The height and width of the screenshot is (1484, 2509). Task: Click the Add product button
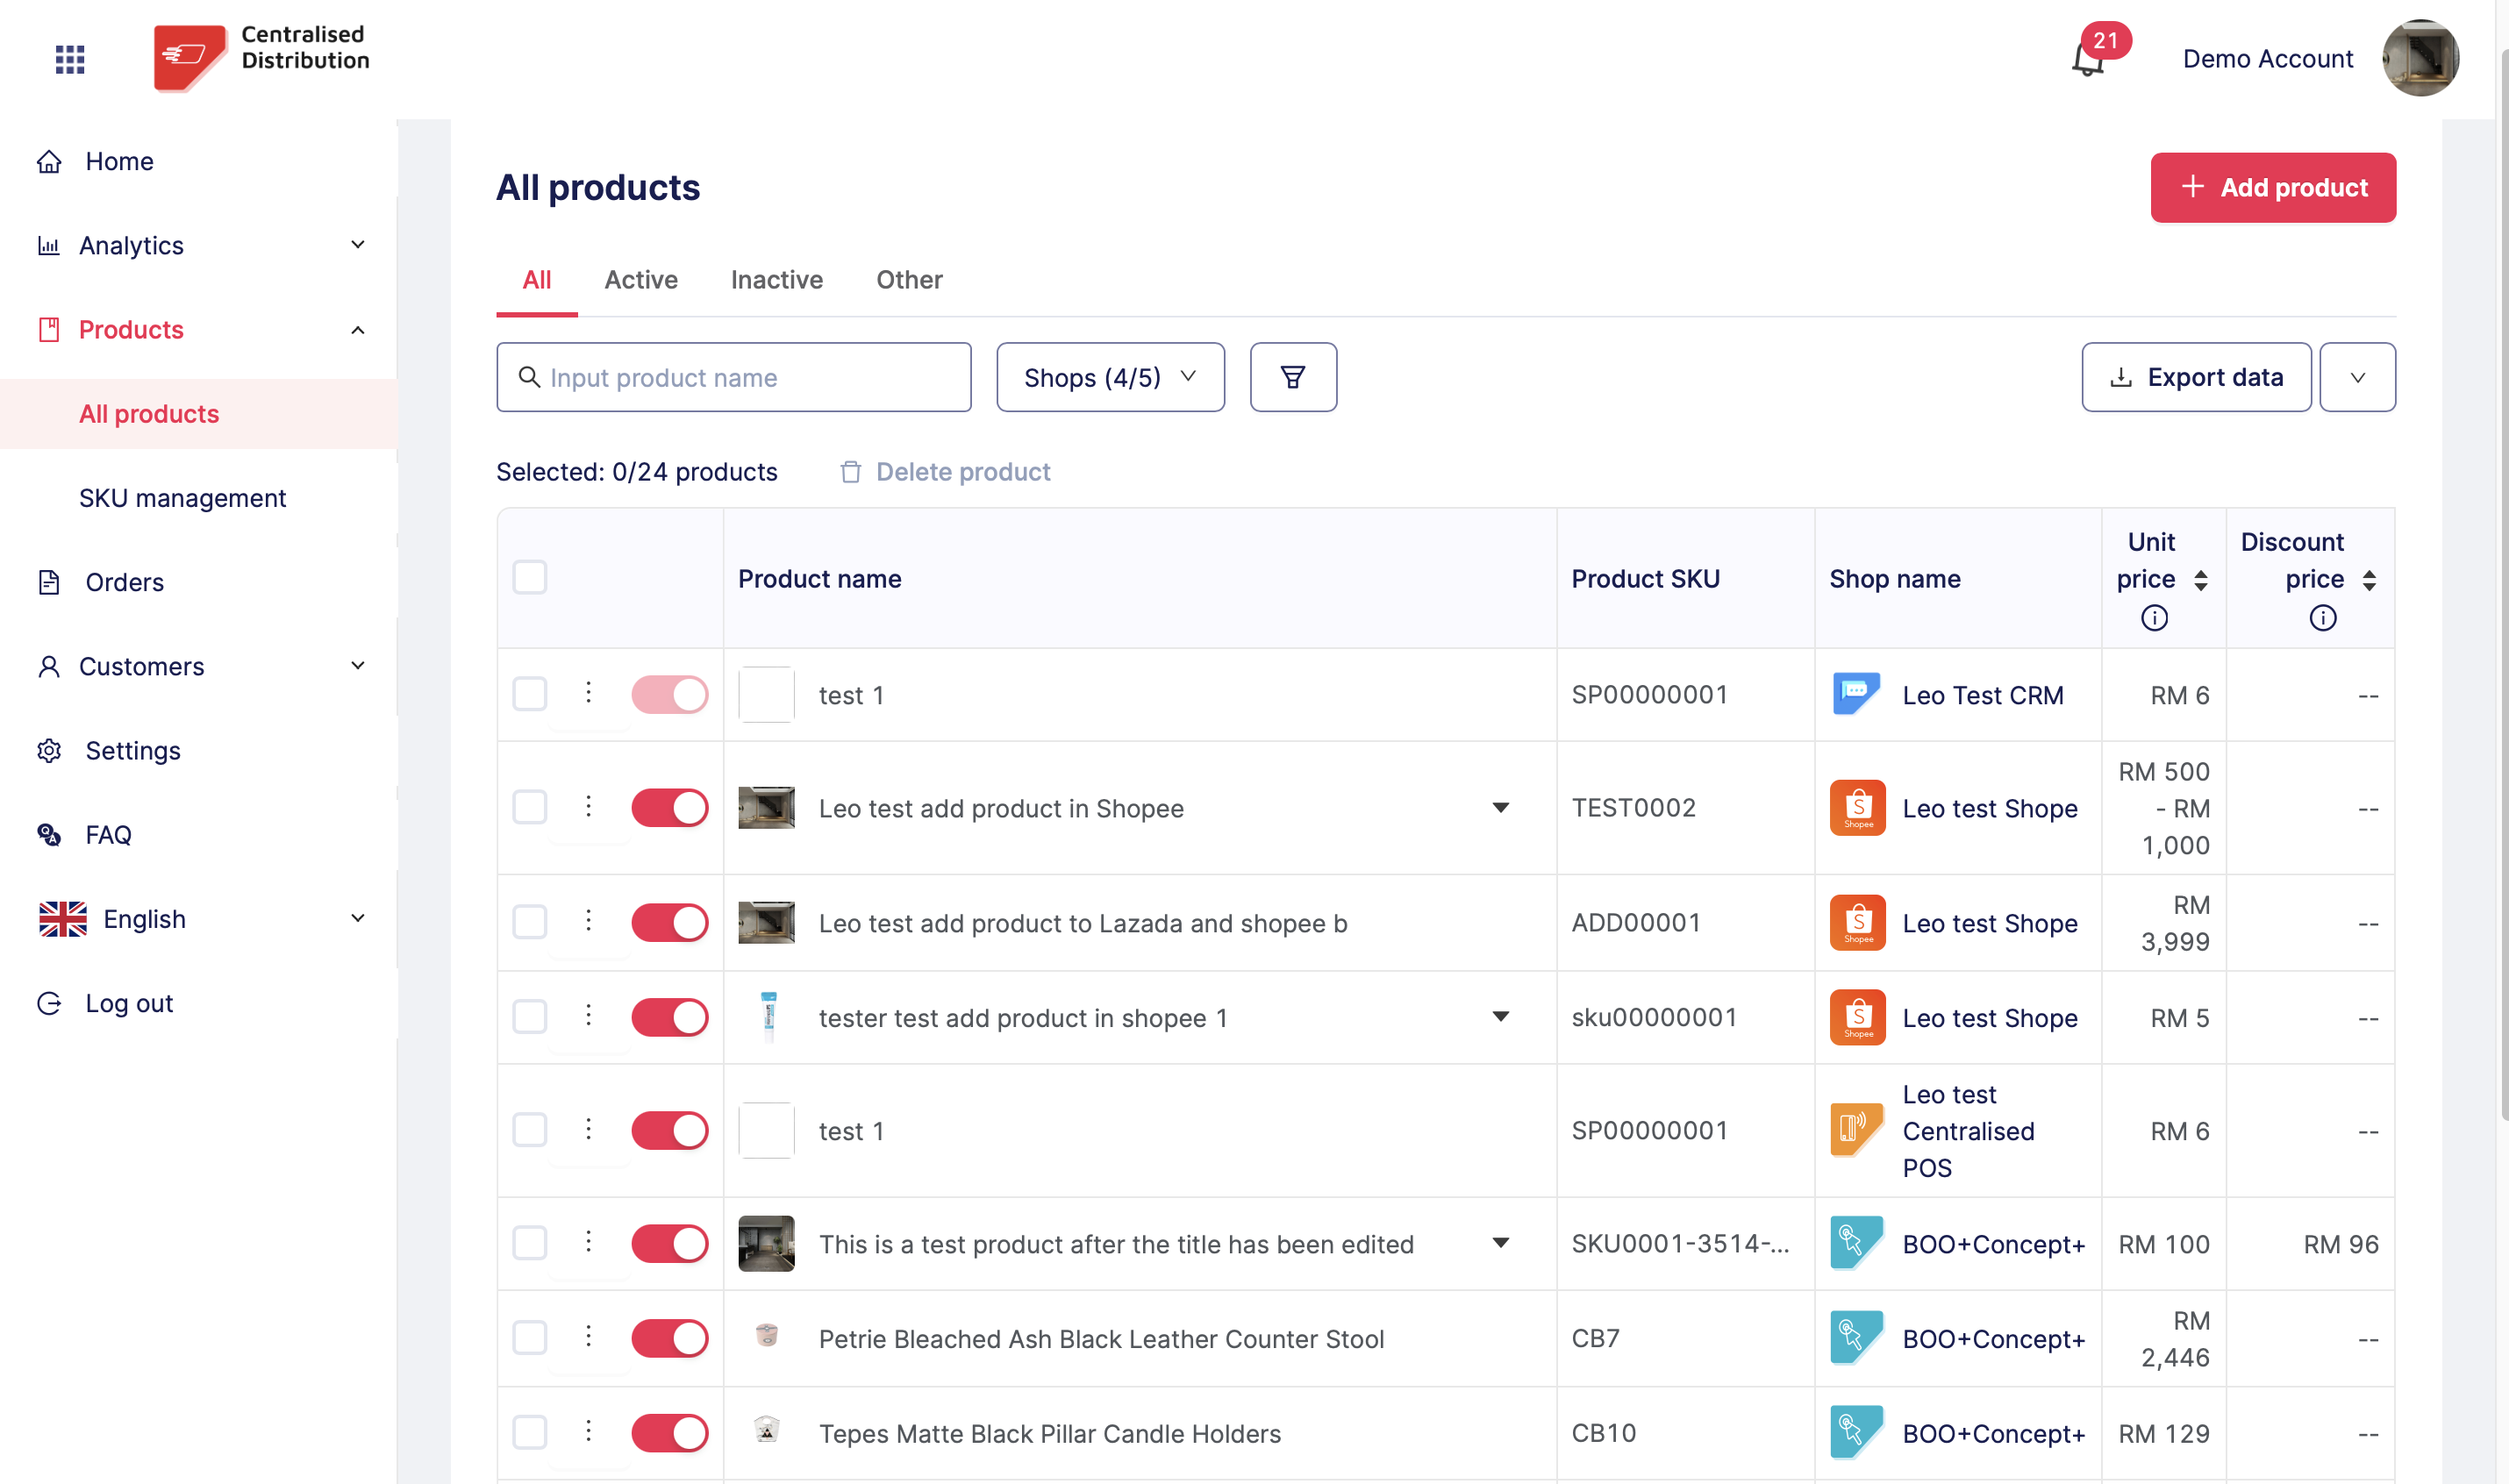coord(2272,187)
